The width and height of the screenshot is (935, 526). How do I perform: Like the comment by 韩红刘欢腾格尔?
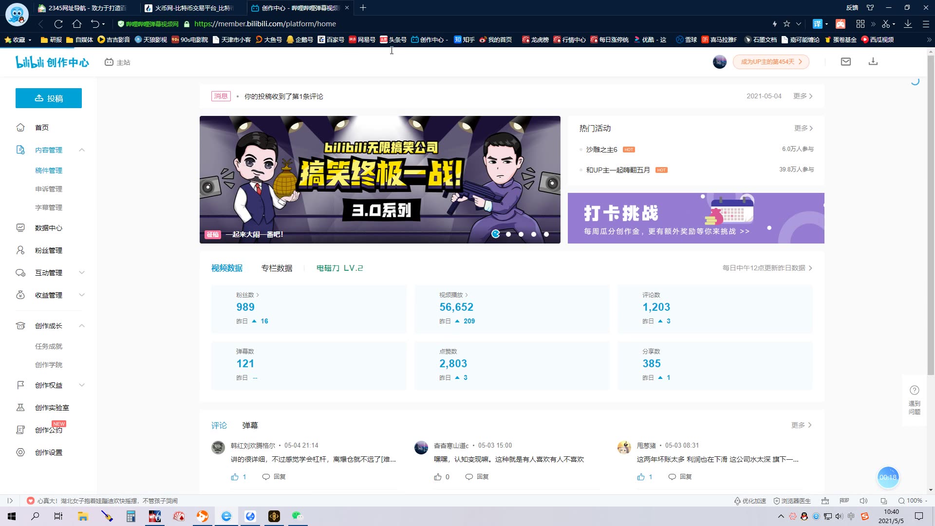tap(235, 477)
